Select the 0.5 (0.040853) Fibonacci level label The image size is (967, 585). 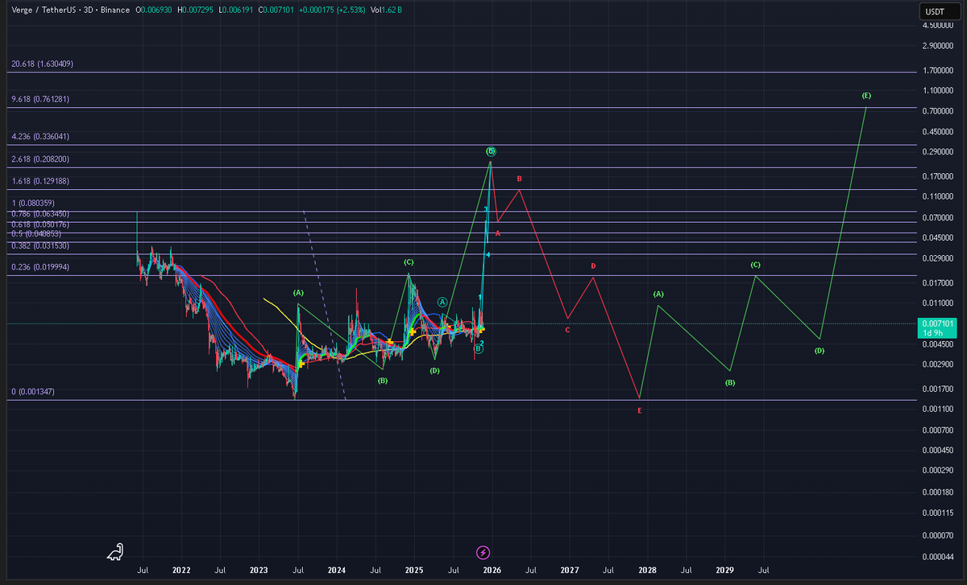38,233
